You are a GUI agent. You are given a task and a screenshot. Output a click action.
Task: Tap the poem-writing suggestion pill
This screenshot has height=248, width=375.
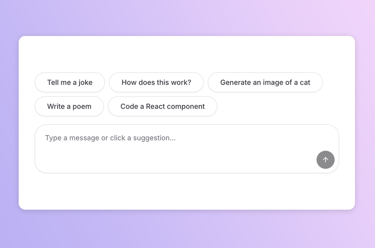69,106
